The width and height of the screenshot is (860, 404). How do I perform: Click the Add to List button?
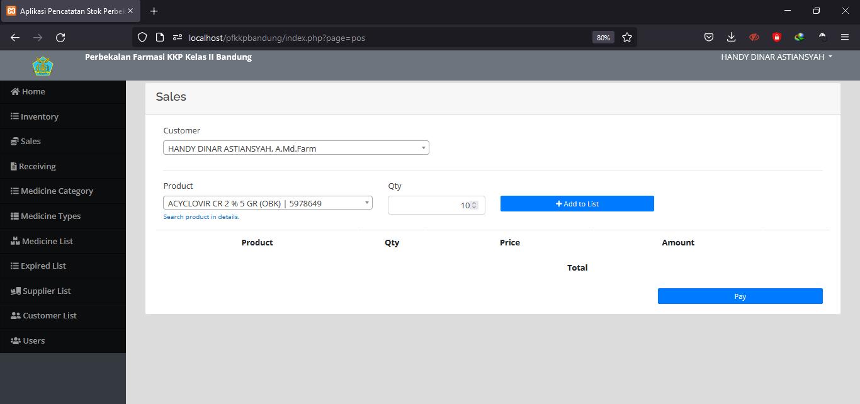tap(577, 204)
